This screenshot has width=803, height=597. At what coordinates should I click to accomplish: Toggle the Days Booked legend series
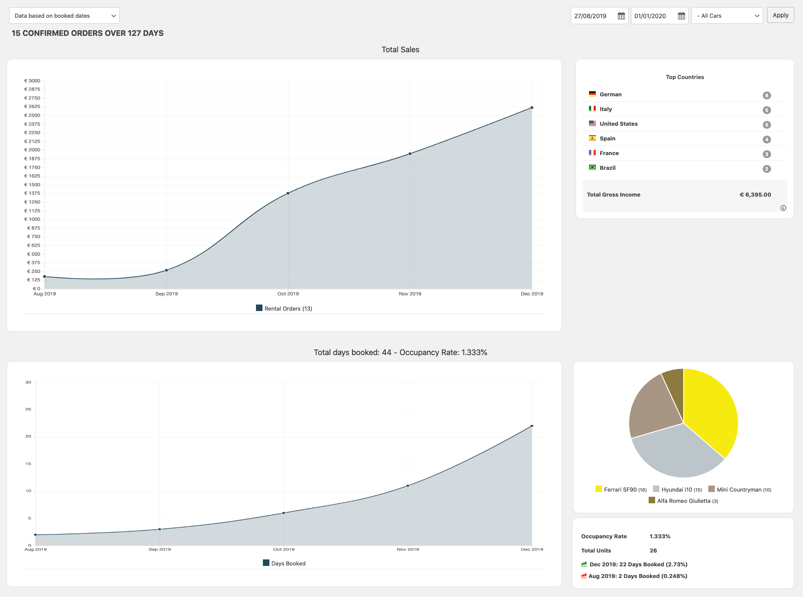pos(284,563)
